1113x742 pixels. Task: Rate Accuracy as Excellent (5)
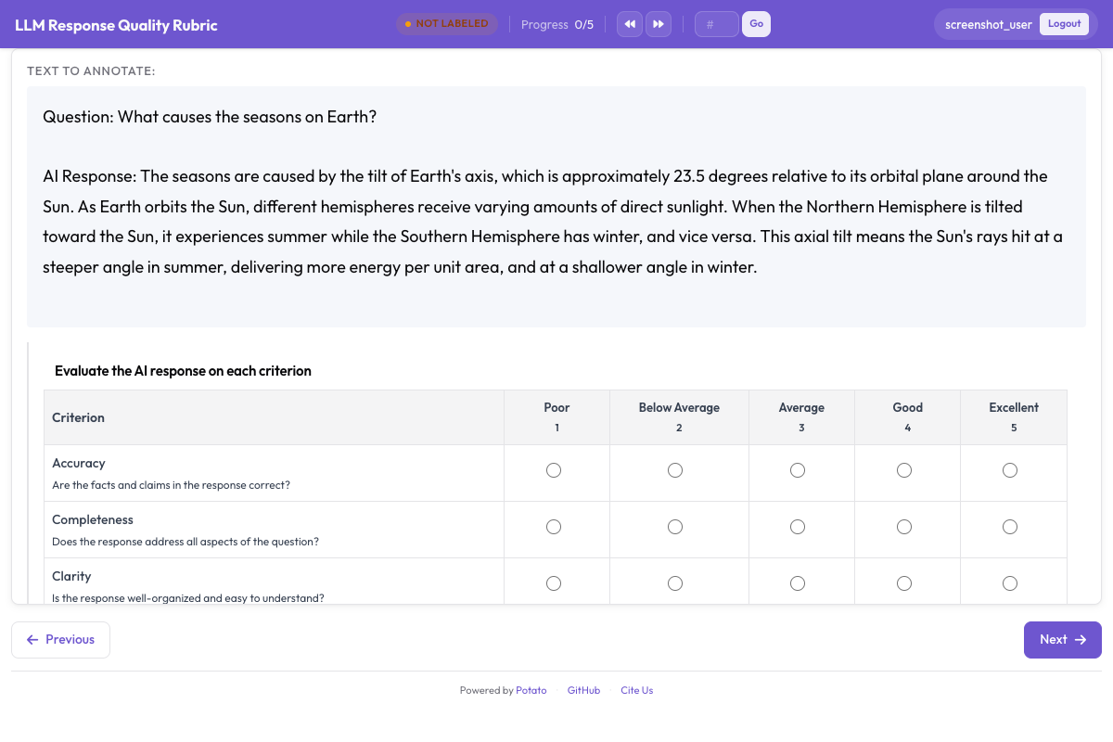1010,470
